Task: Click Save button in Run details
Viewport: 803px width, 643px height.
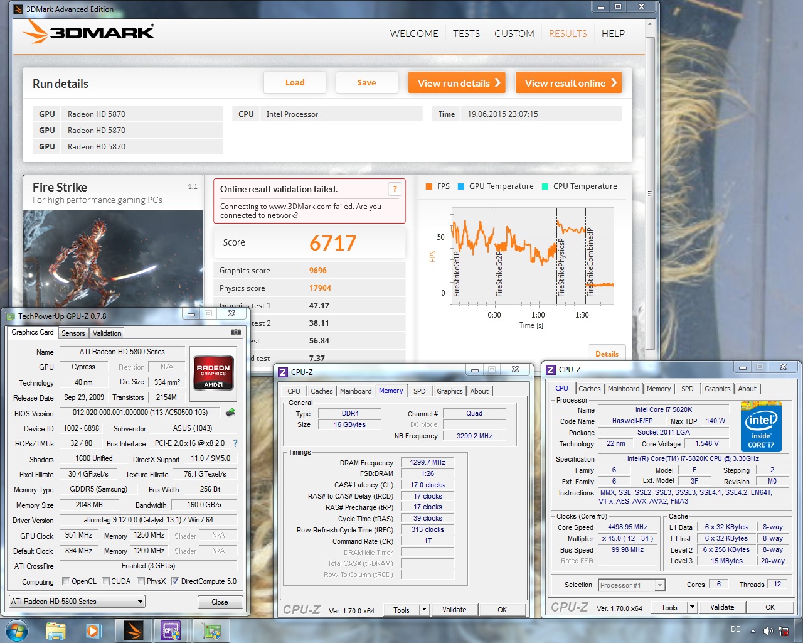Action: tap(366, 82)
